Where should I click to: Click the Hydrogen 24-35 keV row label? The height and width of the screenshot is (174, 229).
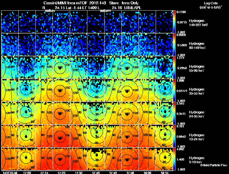[197, 114]
